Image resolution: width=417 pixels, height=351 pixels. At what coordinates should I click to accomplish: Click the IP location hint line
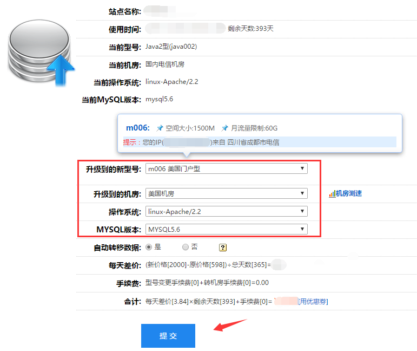(216, 142)
